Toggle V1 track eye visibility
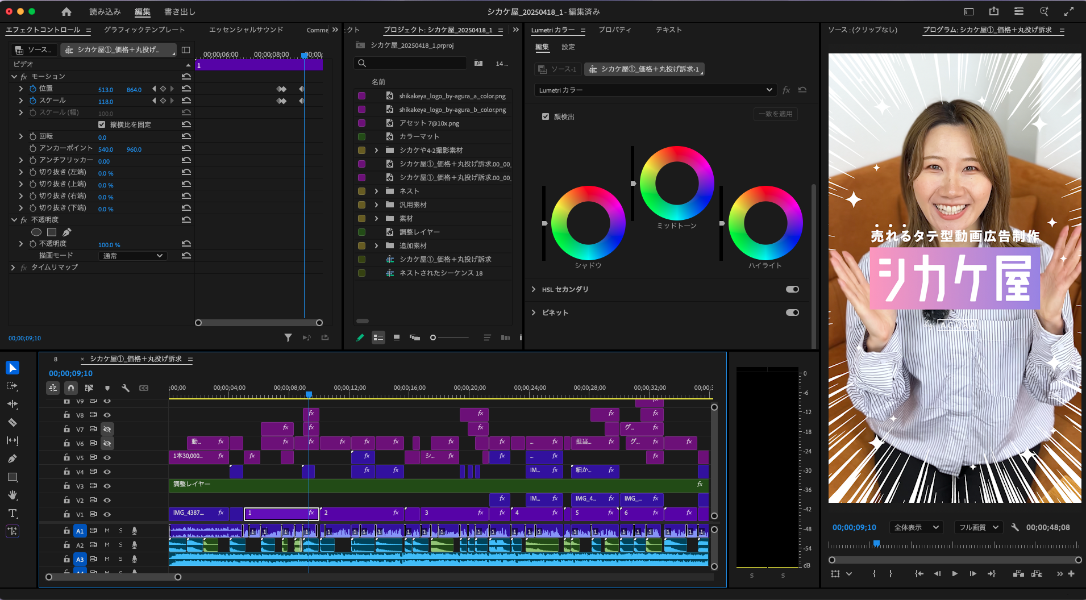This screenshot has width=1086, height=600. (x=107, y=514)
